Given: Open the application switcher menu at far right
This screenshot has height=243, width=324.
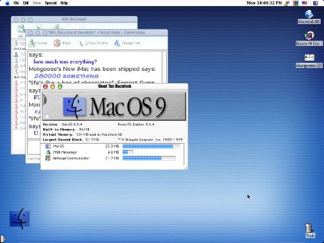Looking at the screenshot, I should 315,3.
